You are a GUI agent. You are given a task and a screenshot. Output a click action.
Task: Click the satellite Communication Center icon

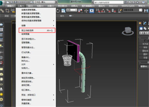click(134, 2)
